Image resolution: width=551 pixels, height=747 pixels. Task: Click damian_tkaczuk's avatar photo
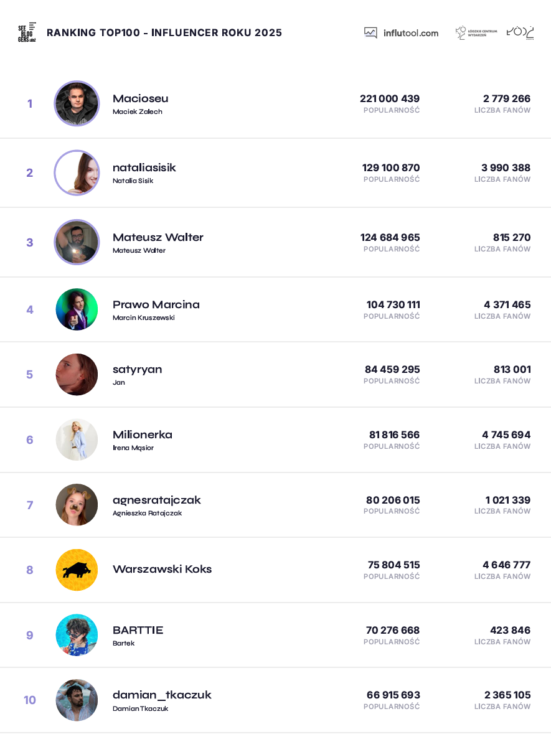(x=77, y=700)
